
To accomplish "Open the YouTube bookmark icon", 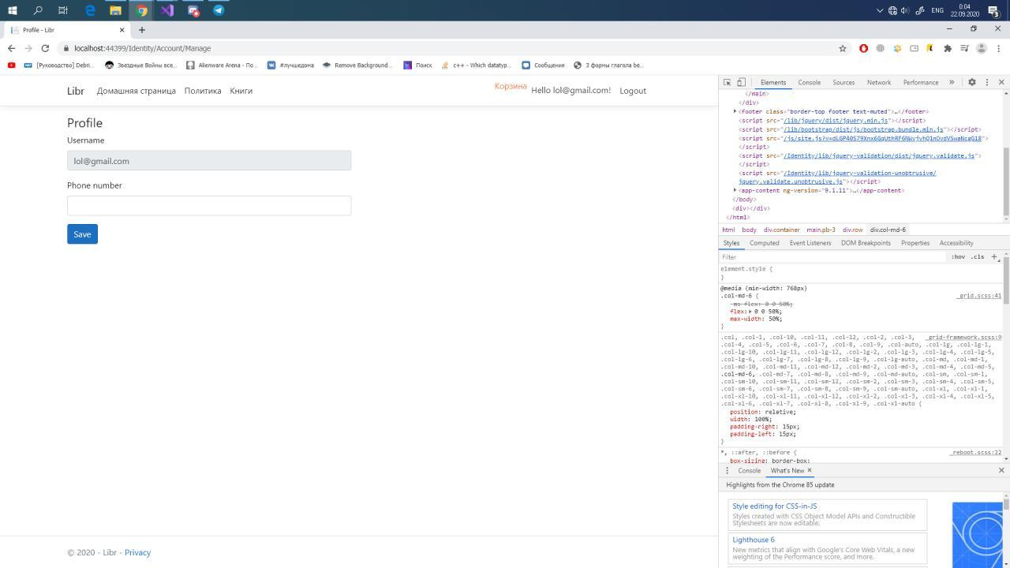I will [x=11, y=65].
